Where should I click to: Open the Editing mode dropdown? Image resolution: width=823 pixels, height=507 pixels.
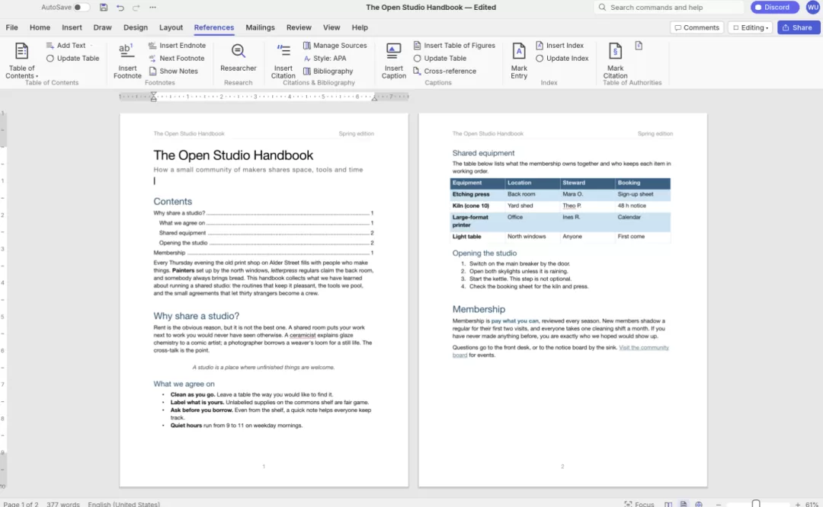[750, 28]
